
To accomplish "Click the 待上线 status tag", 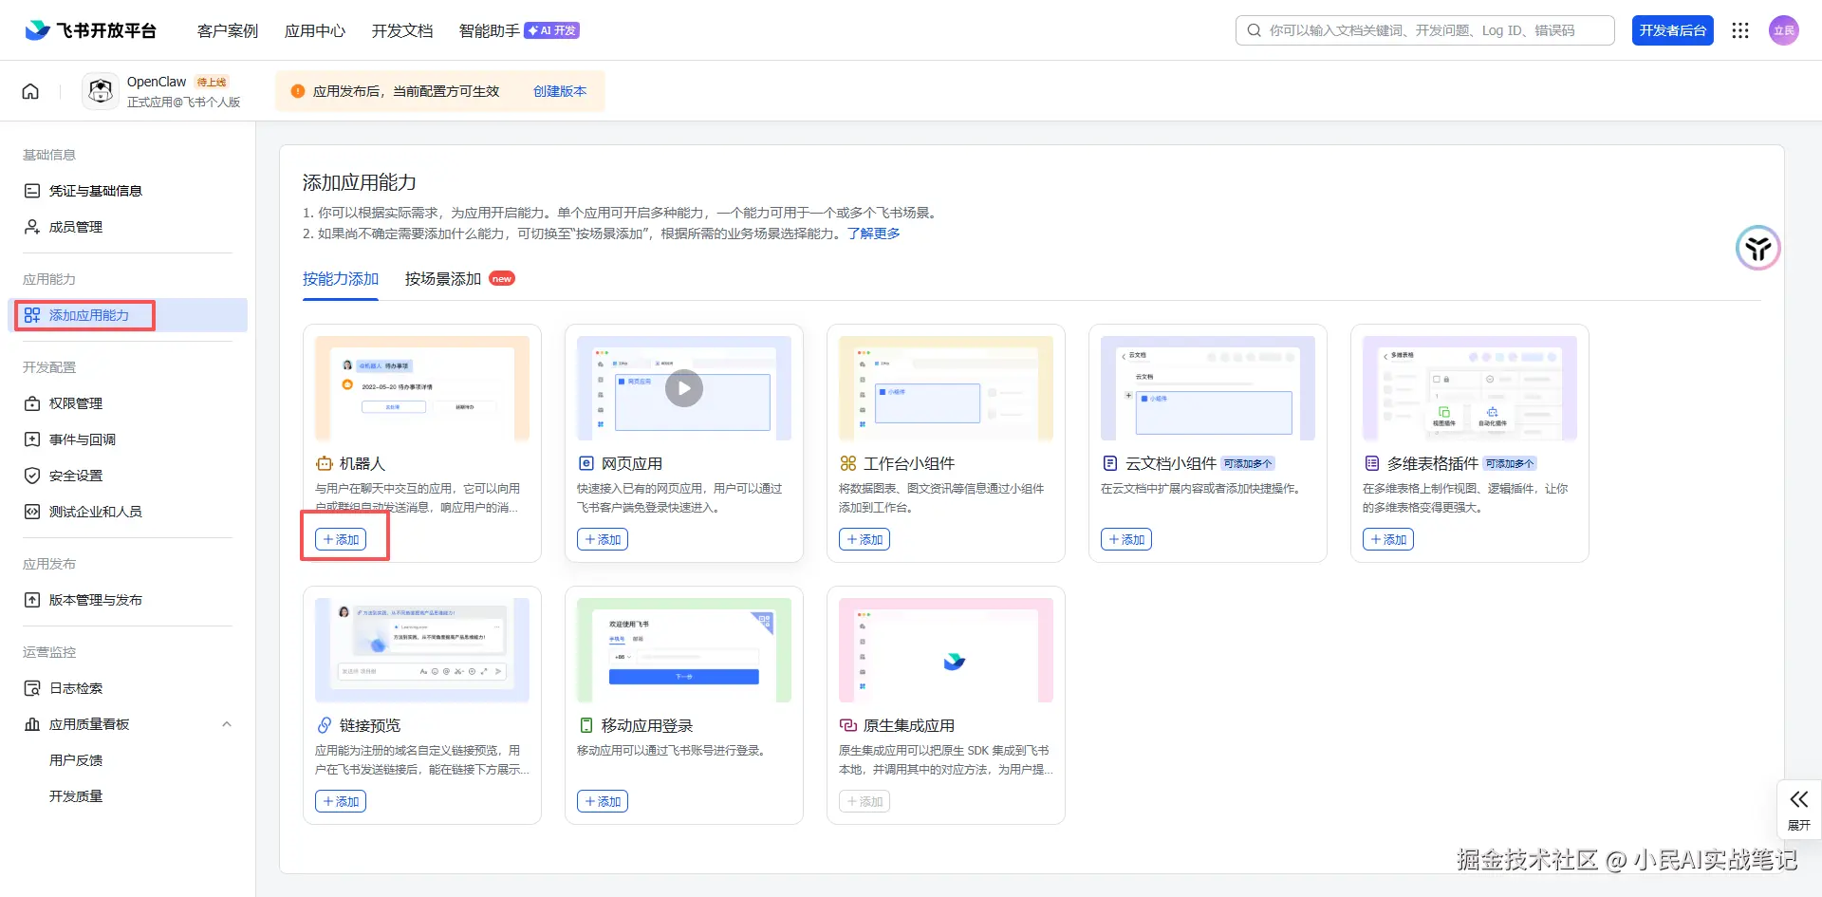I will 212,83.
